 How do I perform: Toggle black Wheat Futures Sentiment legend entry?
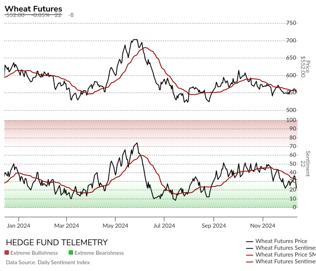pyautogui.click(x=281, y=248)
